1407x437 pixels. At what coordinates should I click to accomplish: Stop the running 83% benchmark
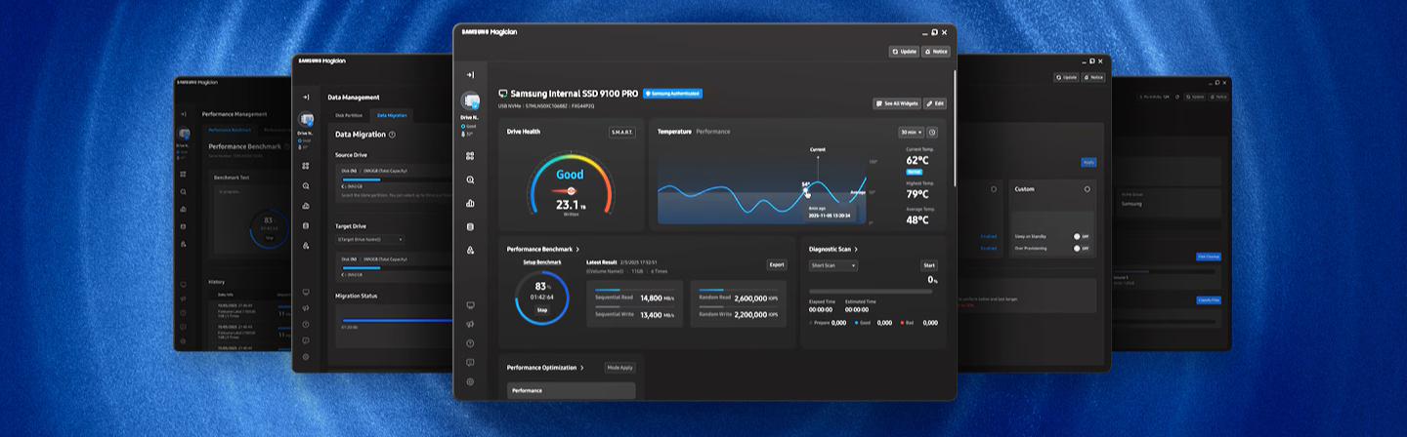(x=542, y=310)
